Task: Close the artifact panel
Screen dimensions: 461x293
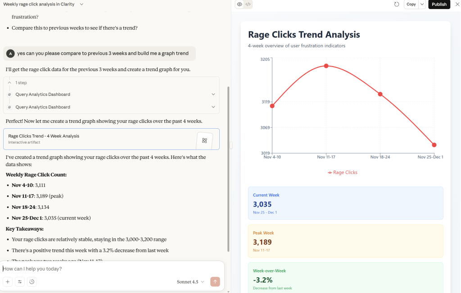Action: (457, 5)
